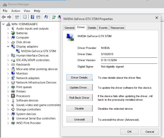Open the View menu
Screen dimensions: 164x138
point(27,11)
